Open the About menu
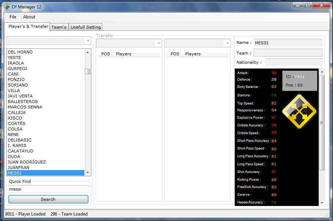The image size is (333, 221). [29, 17]
